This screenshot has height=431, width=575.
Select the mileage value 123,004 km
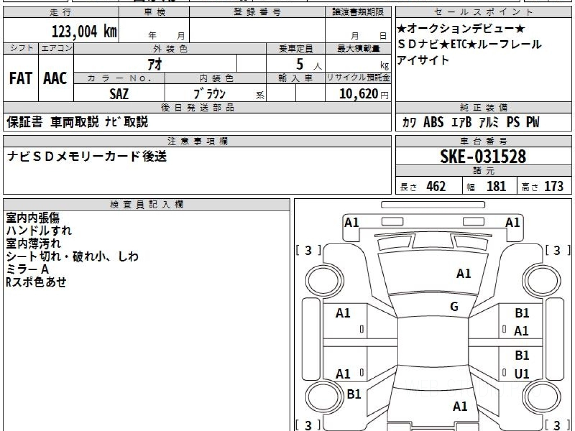[84, 32]
